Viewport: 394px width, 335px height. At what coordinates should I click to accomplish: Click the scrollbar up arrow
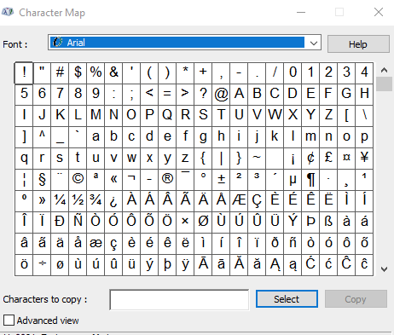384,70
